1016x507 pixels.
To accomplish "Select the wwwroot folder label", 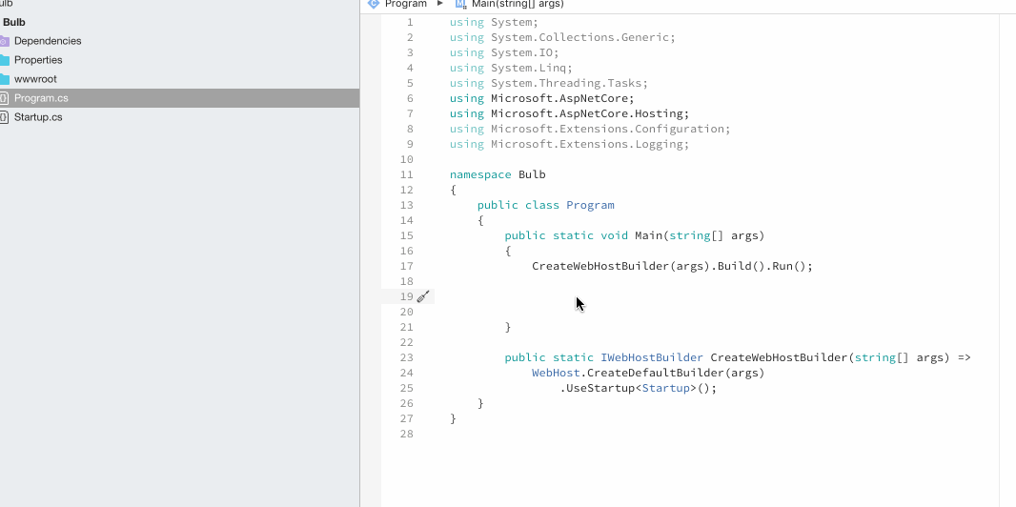I will 35,79.
